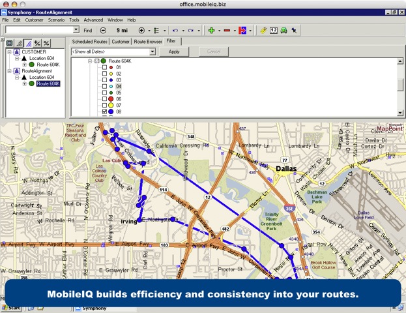Click the Apply button
Screen dimensions: 406x313
(x=174, y=52)
